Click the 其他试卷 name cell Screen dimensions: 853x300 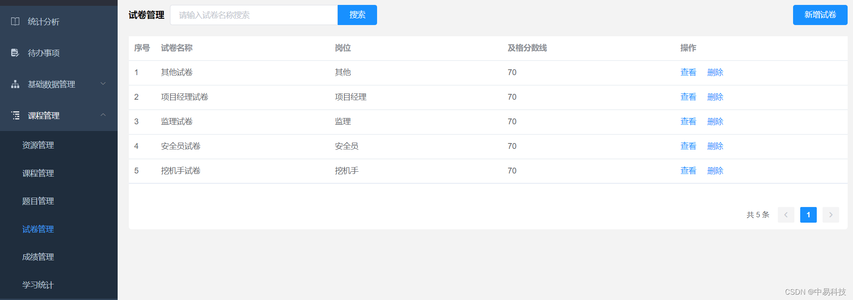tap(177, 72)
